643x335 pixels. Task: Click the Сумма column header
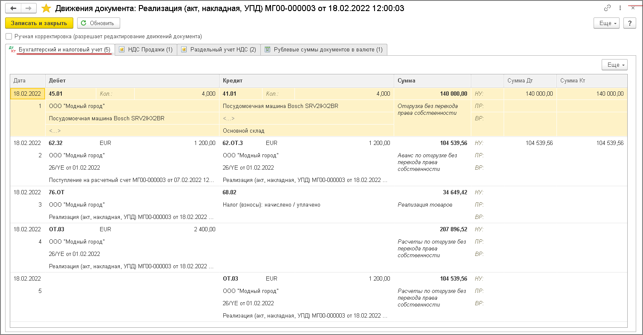tap(432, 81)
